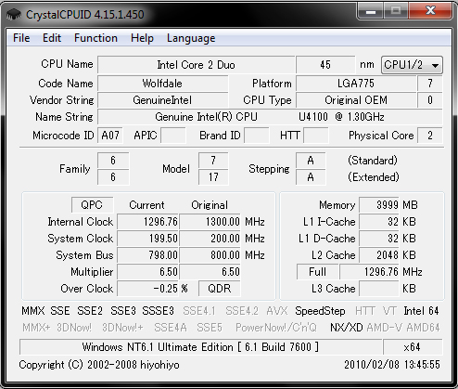Click the greyed-out AVX label
Viewport: 458px width, 389px height.
(277, 311)
